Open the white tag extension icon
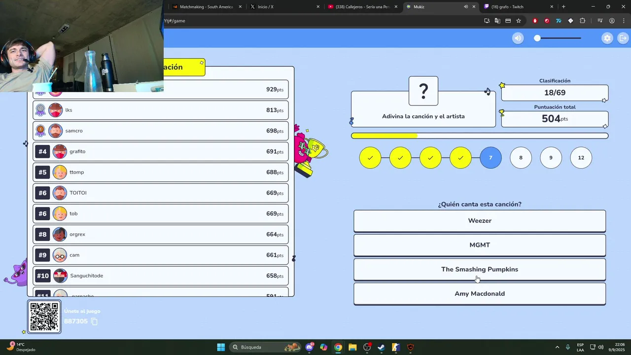 pyautogui.click(x=570, y=21)
